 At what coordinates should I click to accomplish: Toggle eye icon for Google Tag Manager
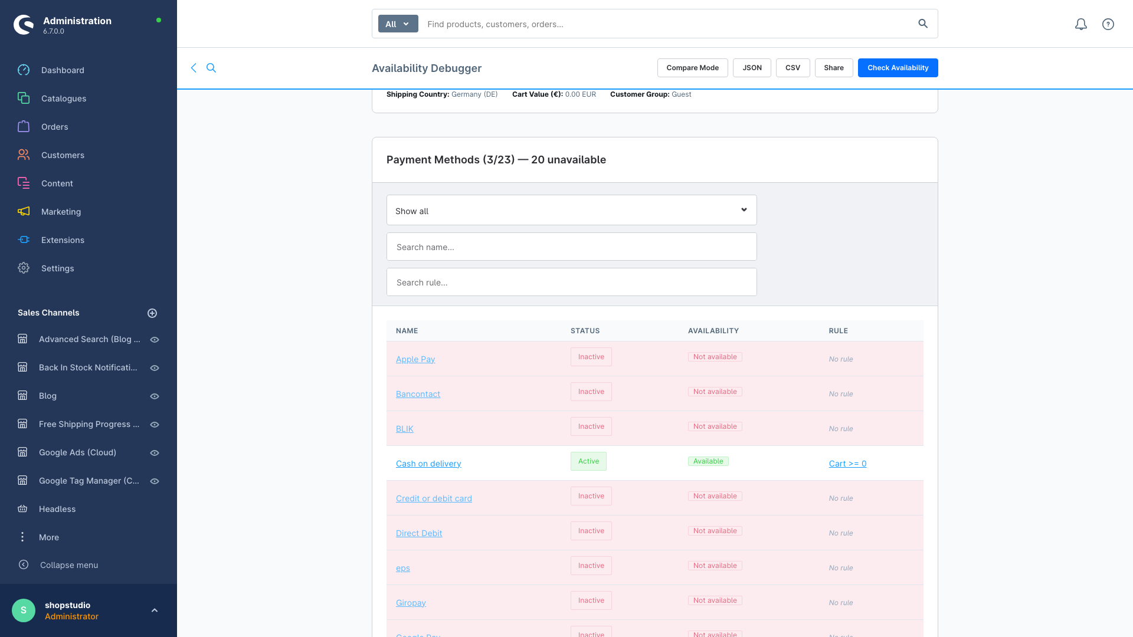(155, 481)
